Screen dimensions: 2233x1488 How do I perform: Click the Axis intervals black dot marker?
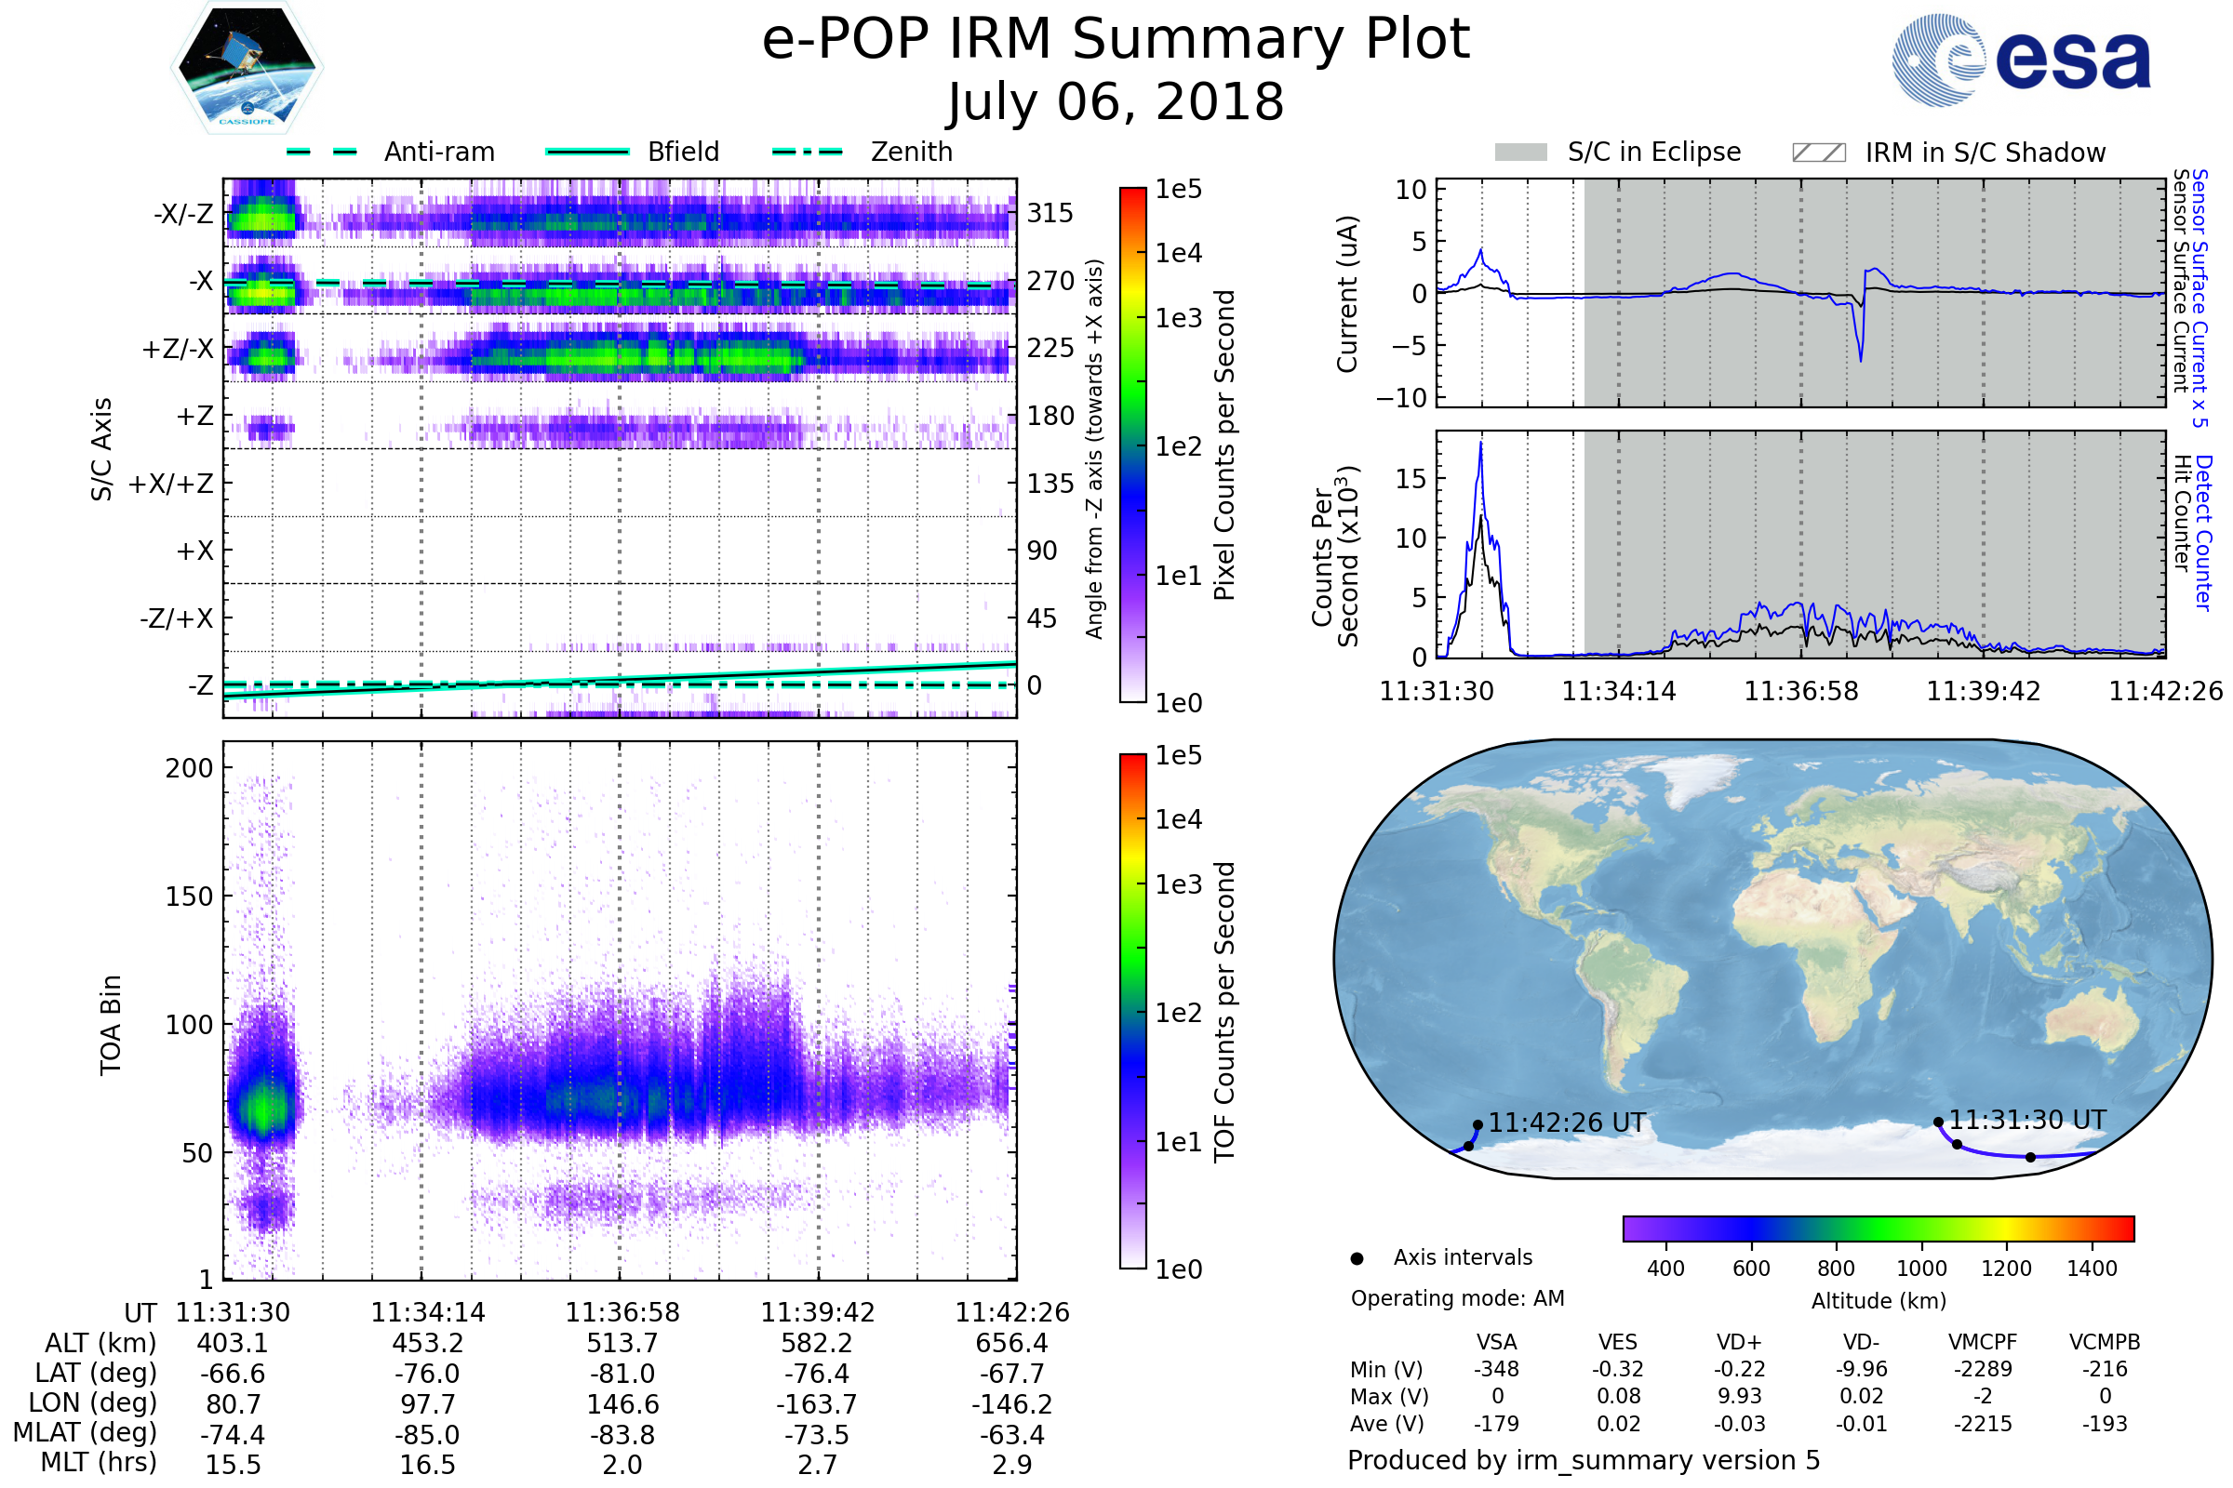pos(1357,1258)
